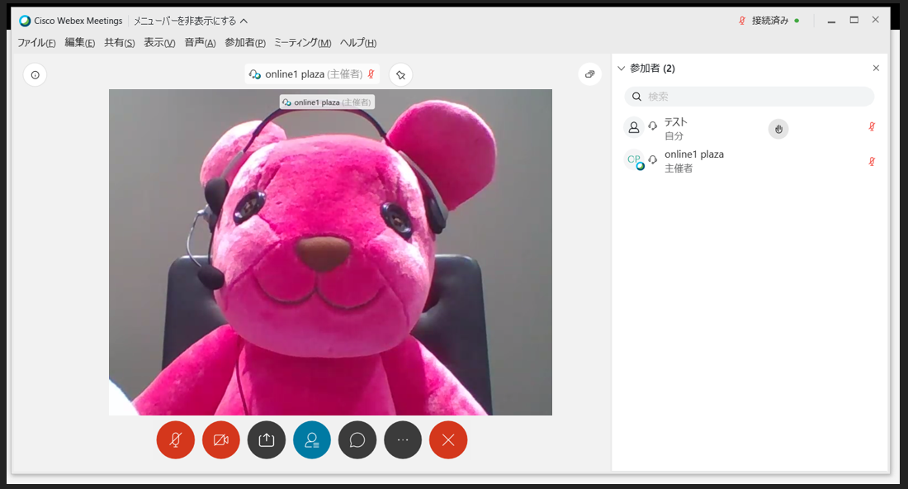Click the muted mic icon for テスト
The image size is (908, 489).
click(x=872, y=127)
